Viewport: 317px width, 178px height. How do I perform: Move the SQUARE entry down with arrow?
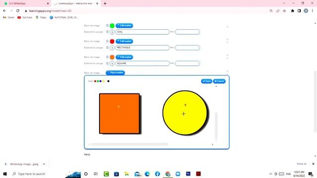pyautogui.click(x=227, y=58)
